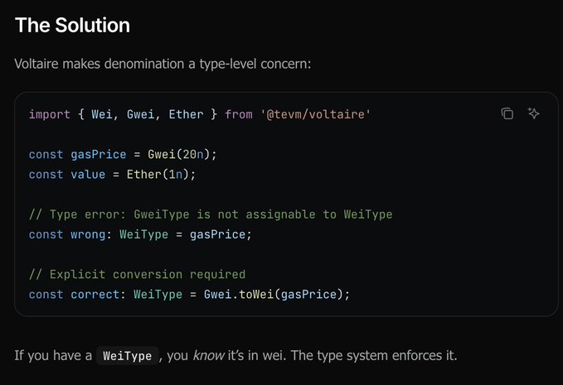Screen dimensions: 563x385
Task: Click the "Explicit conversion required" comment
Action: coord(137,274)
